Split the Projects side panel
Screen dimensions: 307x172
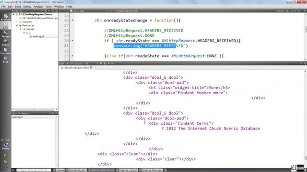pyautogui.click(x=53, y=11)
